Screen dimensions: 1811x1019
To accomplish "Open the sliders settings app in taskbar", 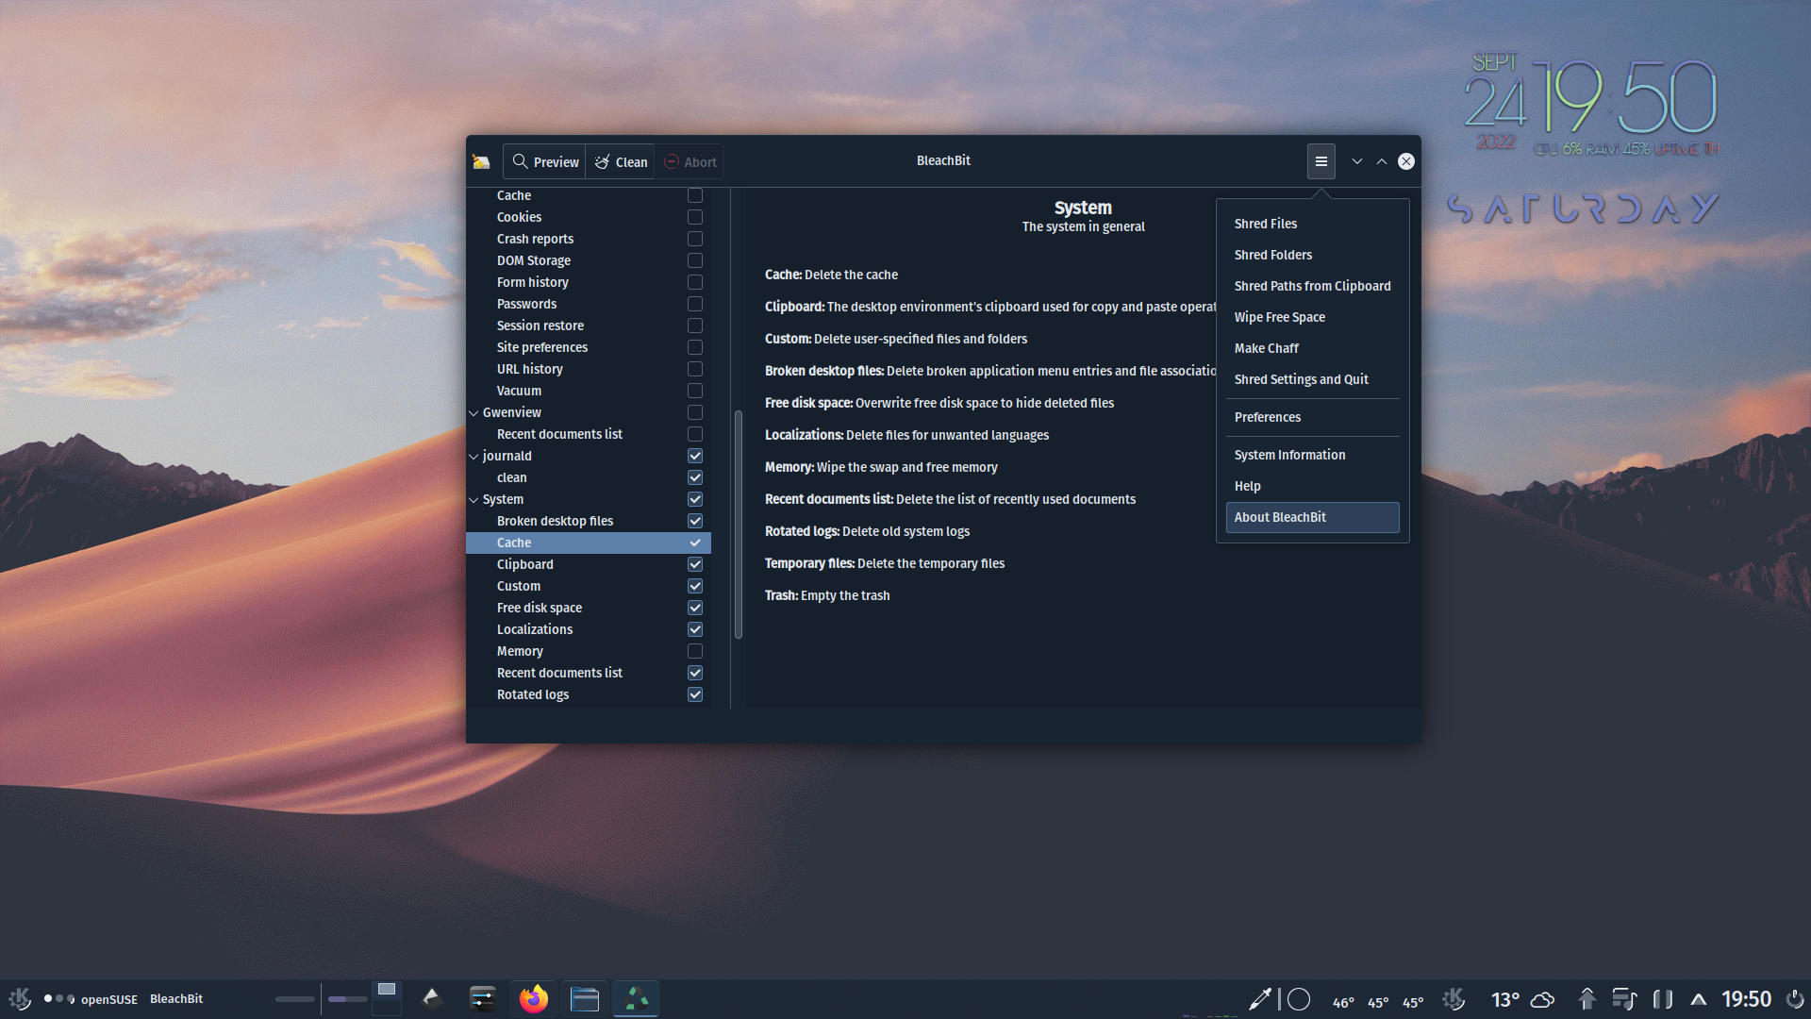I will click(x=483, y=998).
